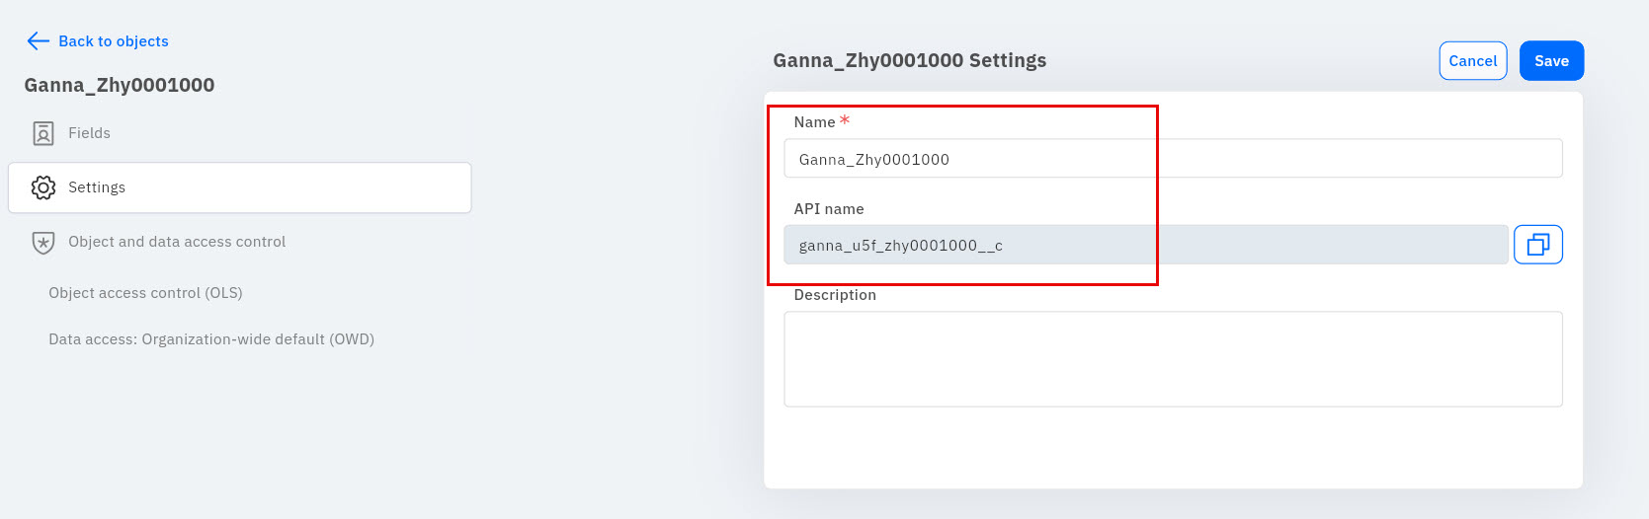Click the Ganna_Zhy0001000 title in sidebar
The height and width of the screenshot is (519, 1649).
pos(120,85)
